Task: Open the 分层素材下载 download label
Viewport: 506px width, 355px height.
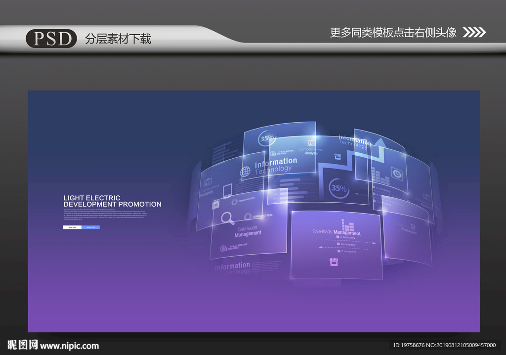Action: point(118,39)
